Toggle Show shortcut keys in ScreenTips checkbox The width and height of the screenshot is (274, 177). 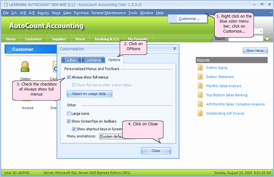coord(74,129)
